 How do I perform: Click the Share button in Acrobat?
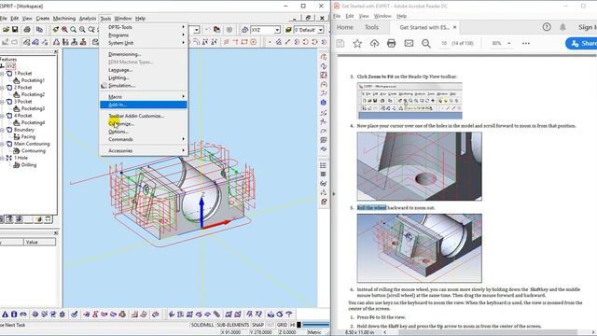click(581, 44)
